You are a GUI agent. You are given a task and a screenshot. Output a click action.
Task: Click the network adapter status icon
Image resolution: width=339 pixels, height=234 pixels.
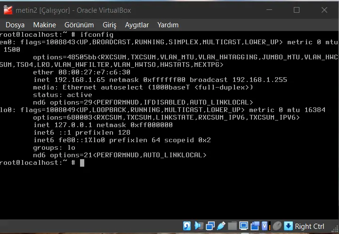click(x=210, y=226)
